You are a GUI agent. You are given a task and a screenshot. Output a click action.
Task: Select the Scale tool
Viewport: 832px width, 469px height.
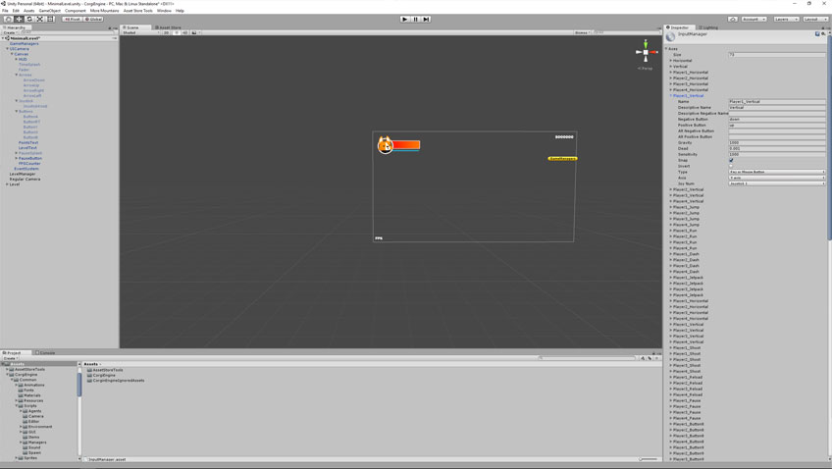tap(40, 19)
